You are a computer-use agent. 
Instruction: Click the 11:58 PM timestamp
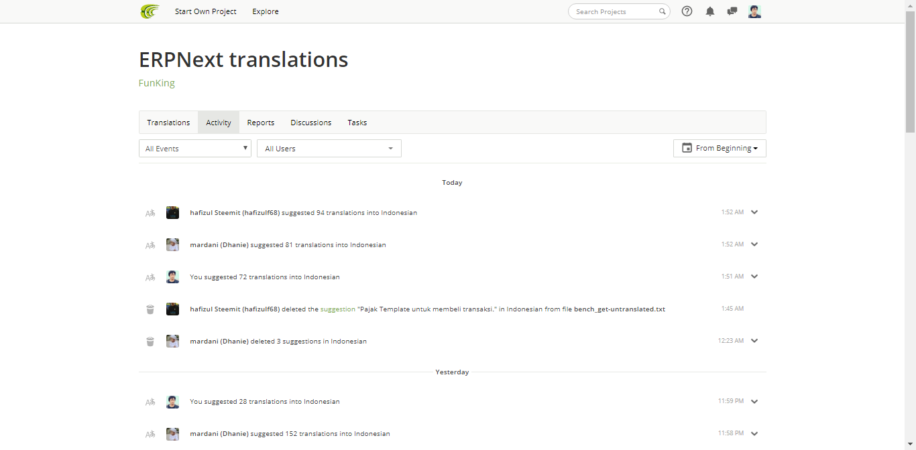pos(731,433)
